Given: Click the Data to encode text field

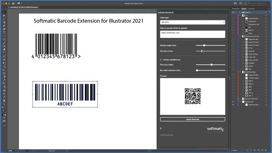Looking at the screenshot, I should tap(193, 34).
